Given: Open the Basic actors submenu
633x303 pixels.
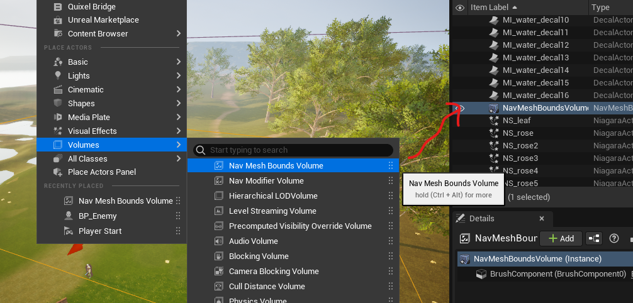Looking at the screenshot, I should [x=111, y=62].
